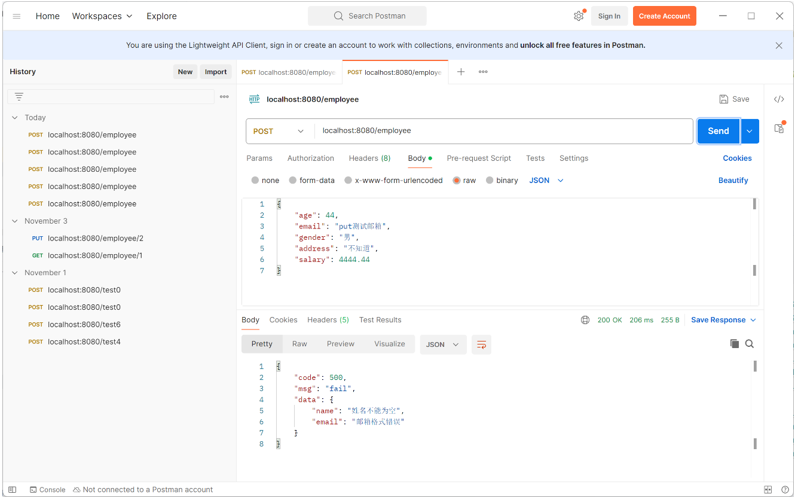The image size is (798, 497).
Task: Open history options three-dots menu
Action: [224, 96]
